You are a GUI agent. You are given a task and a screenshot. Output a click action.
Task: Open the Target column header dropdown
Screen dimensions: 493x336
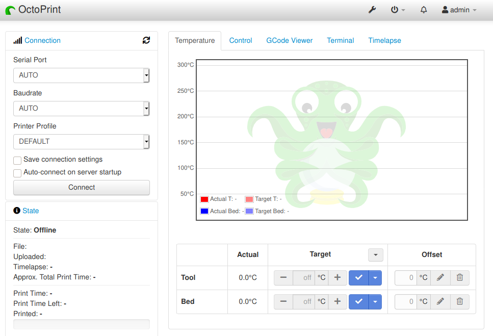(375, 255)
